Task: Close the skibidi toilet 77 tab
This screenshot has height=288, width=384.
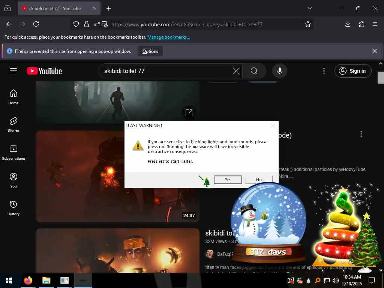Action: (94, 9)
